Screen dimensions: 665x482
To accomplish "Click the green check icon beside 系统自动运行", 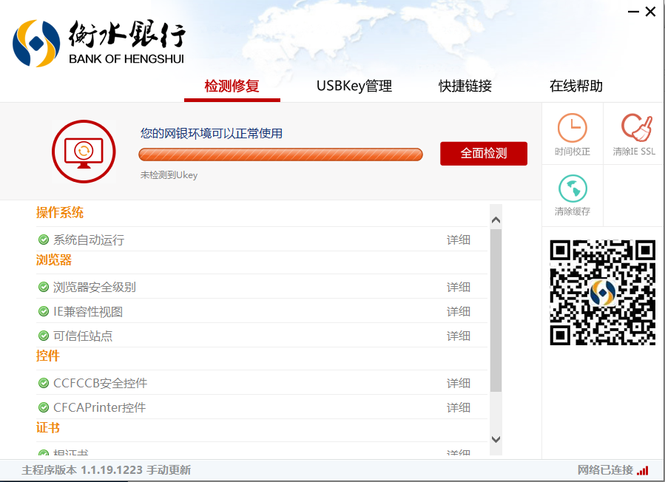I will coord(43,239).
